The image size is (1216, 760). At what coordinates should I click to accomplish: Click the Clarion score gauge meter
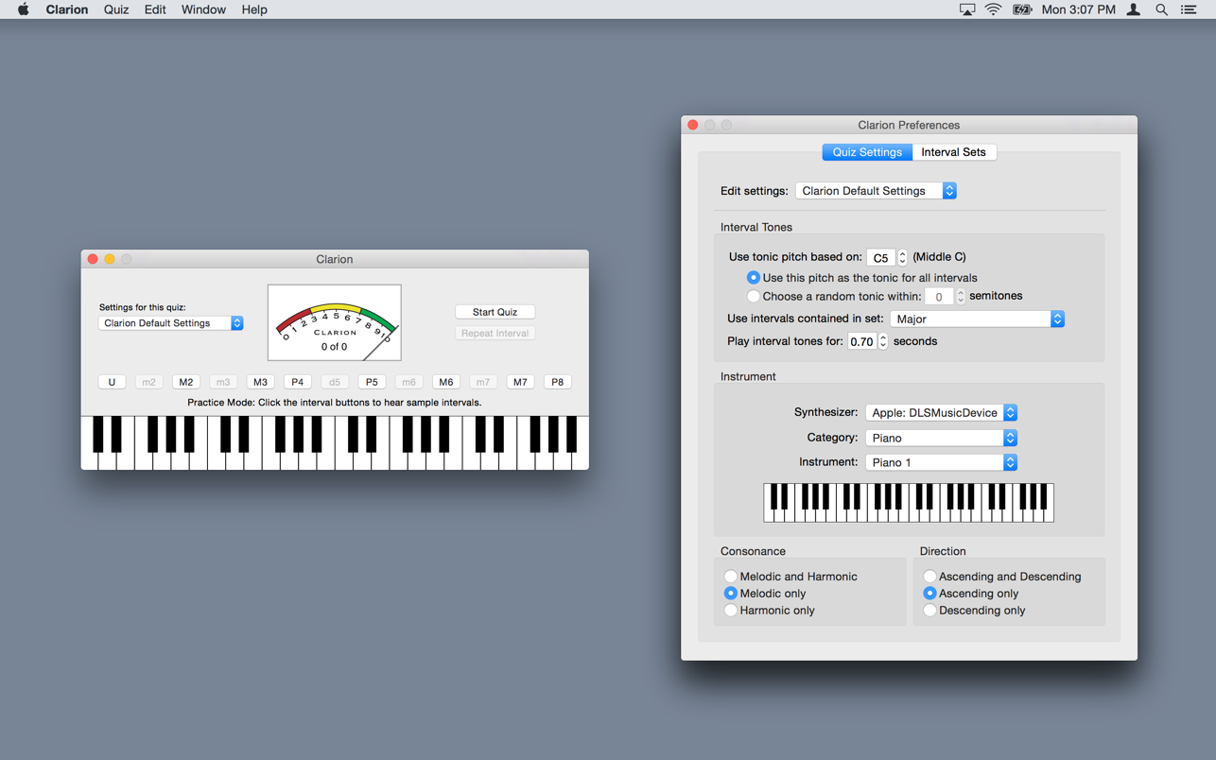tap(335, 322)
